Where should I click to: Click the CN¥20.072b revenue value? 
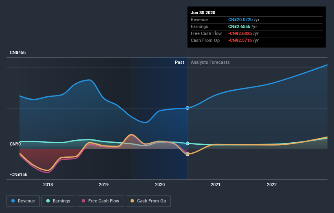coord(240,20)
